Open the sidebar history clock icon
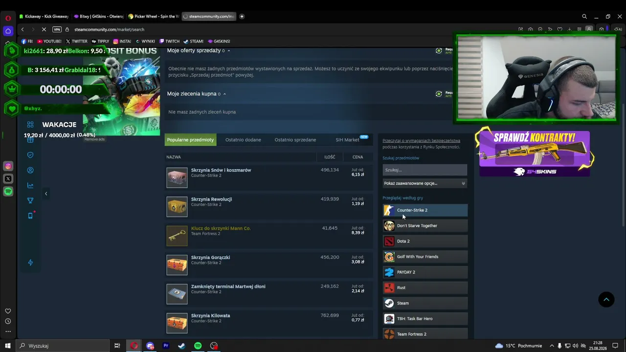Image resolution: width=626 pixels, height=352 pixels. pos(8,321)
